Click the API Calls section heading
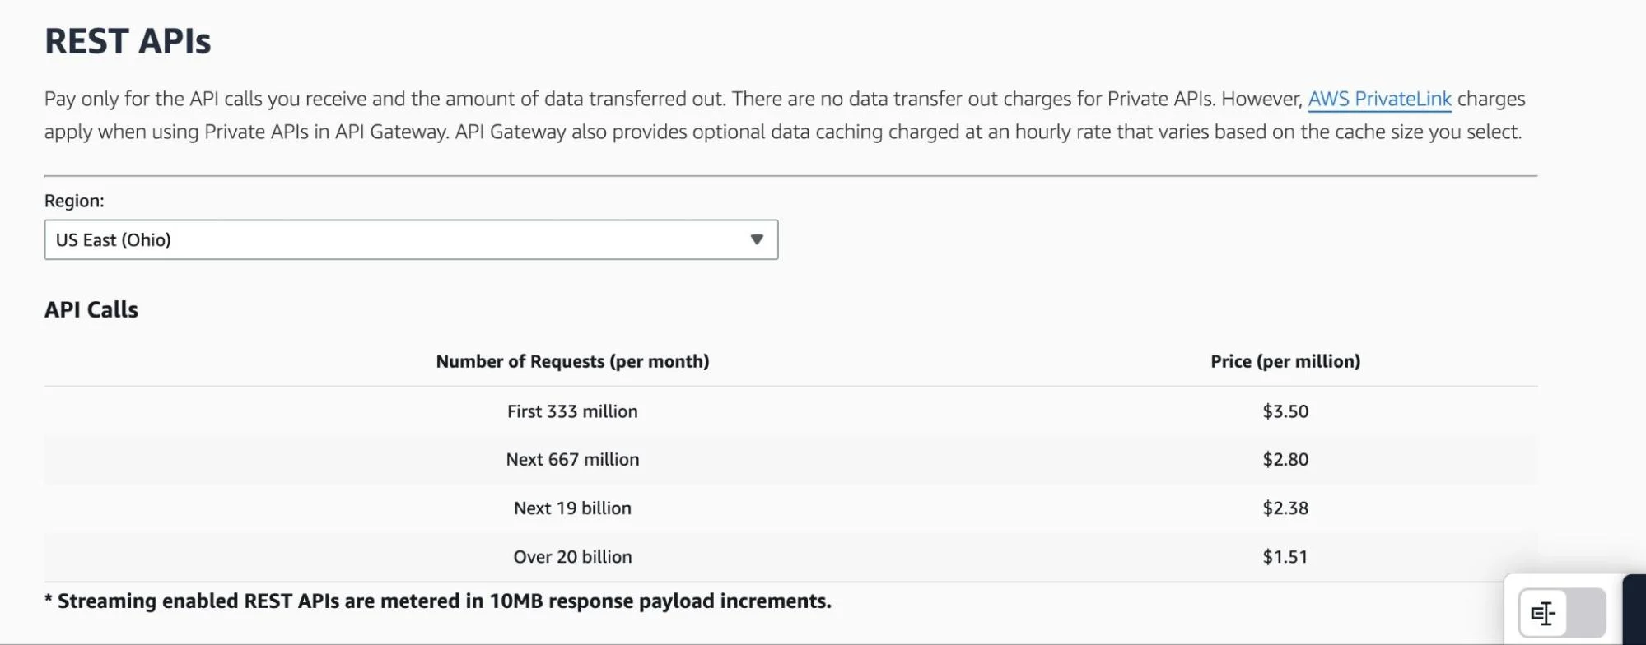1646x645 pixels. click(91, 309)
